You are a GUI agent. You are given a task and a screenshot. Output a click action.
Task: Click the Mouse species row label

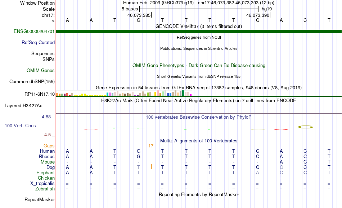[48, 162]
